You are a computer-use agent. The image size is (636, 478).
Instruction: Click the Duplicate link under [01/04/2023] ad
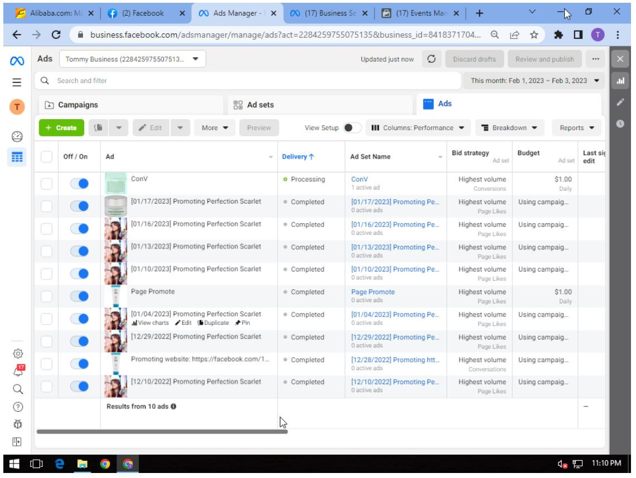(213, 323)
